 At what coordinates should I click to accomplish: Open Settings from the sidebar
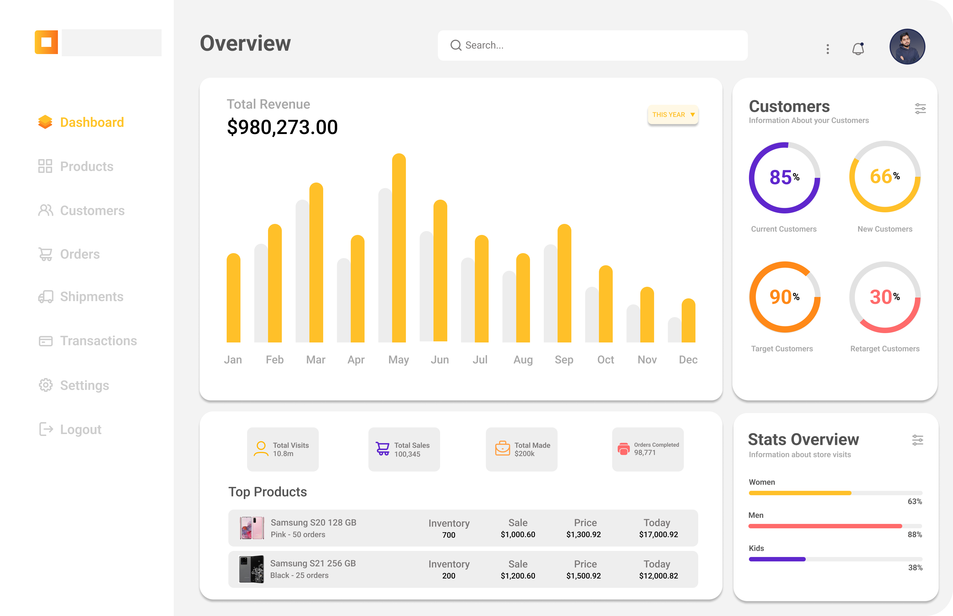84,385
